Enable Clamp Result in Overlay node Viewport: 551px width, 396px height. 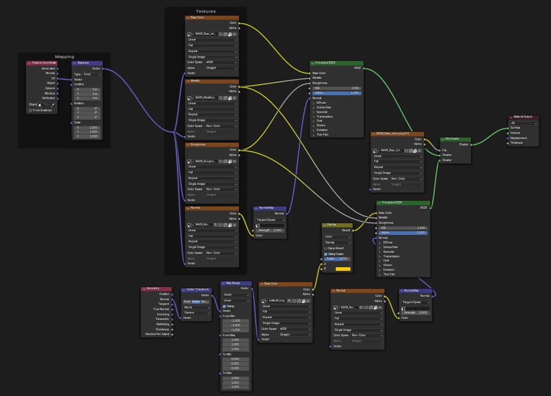pos(325,248)
